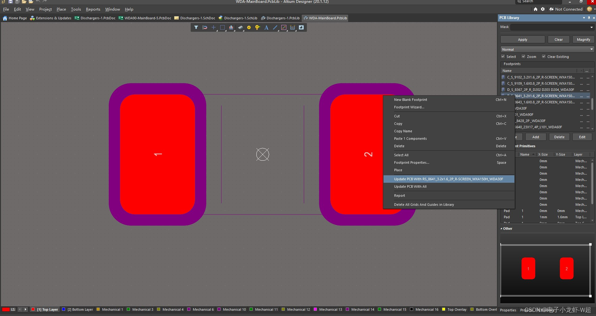Open the File menu

click(6, 9)
